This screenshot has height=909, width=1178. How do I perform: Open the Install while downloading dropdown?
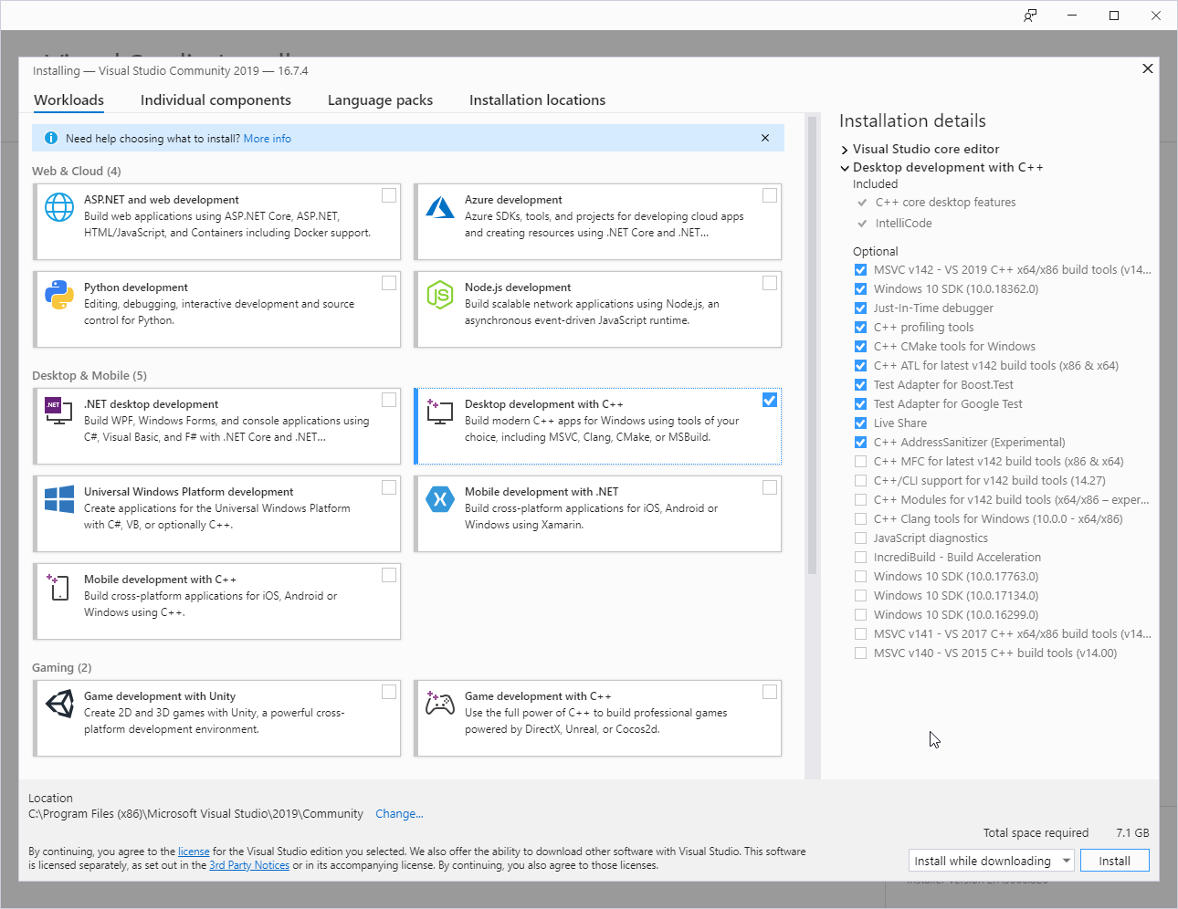[1067, 861]
